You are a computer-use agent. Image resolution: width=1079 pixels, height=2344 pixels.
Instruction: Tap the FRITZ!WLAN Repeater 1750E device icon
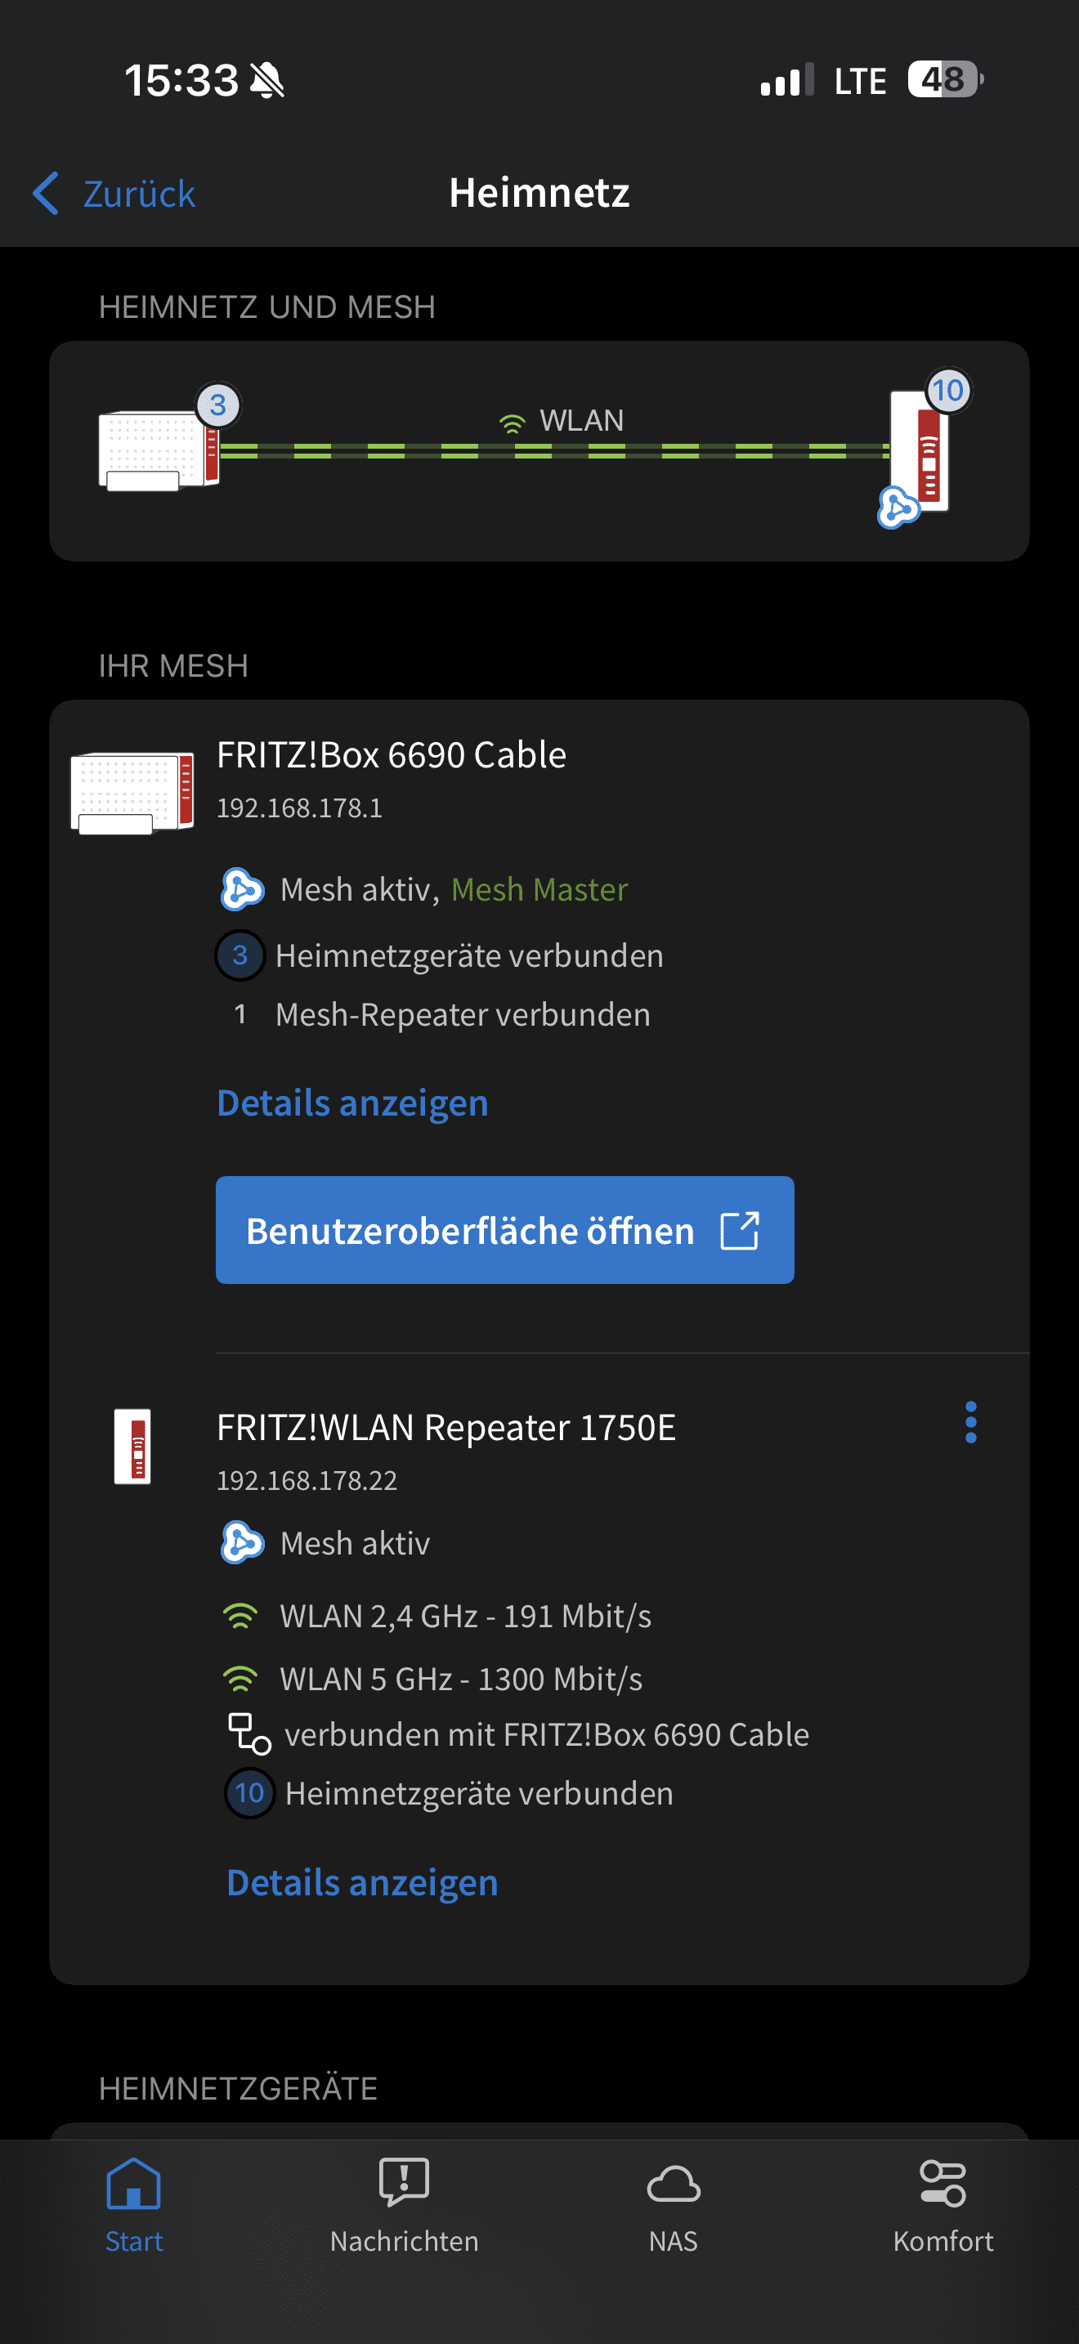pyautogui.click(x=132, y=1446)
